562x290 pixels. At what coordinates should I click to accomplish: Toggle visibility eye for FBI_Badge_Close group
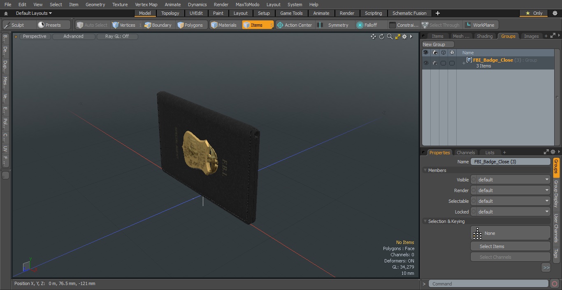(426, 63)
